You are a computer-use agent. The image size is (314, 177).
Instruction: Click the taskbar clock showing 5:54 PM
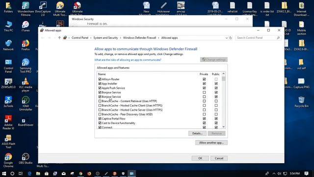pos(294,174)
